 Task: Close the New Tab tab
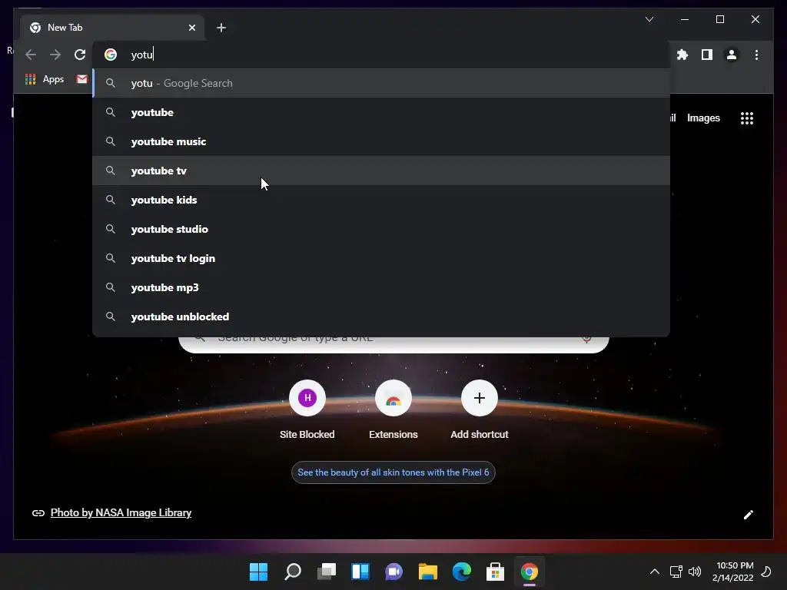pos(191,28)
